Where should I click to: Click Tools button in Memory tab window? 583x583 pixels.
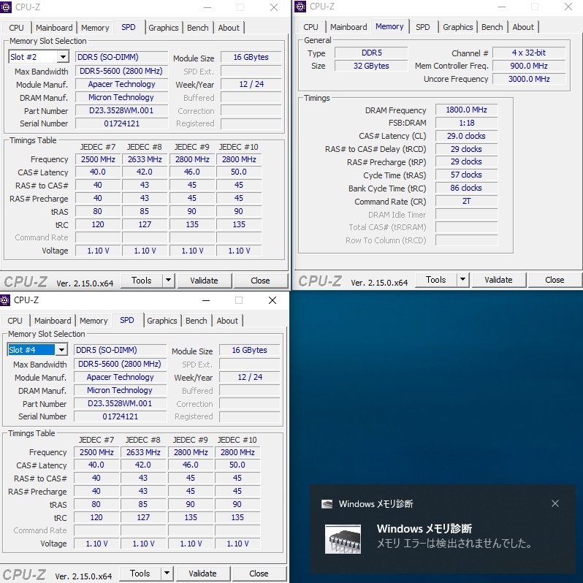coord(436,280)
